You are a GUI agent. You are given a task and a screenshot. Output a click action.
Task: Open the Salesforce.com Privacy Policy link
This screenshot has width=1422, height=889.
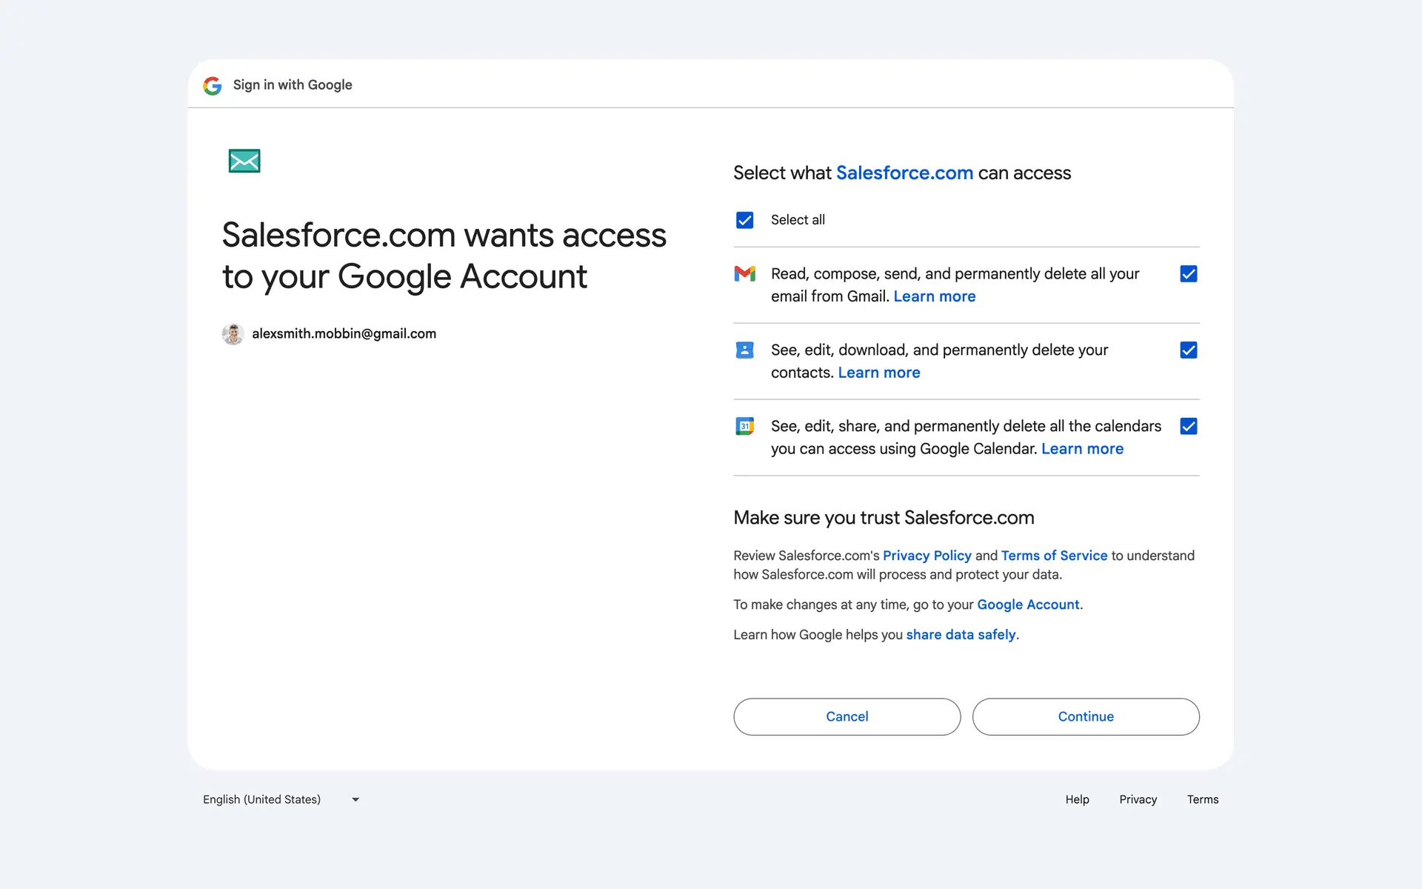click(927, 556)
